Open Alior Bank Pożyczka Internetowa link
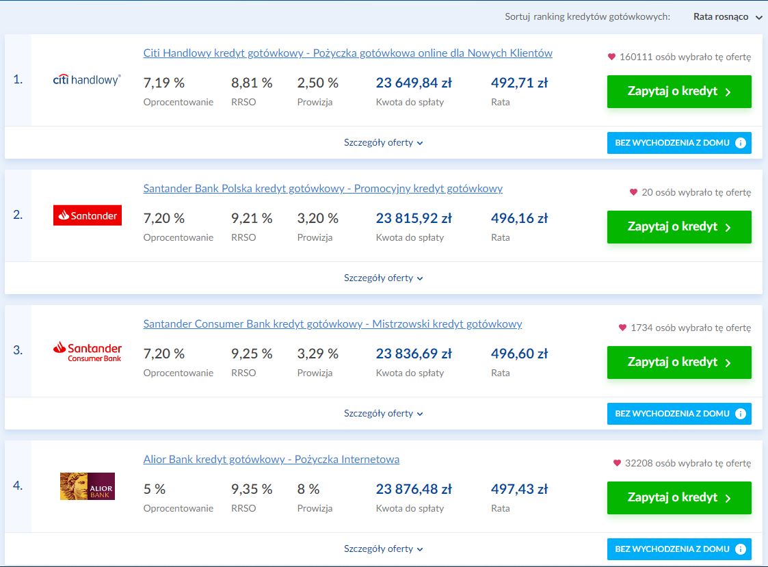768x567 pixels. click(x=272, y=459)
